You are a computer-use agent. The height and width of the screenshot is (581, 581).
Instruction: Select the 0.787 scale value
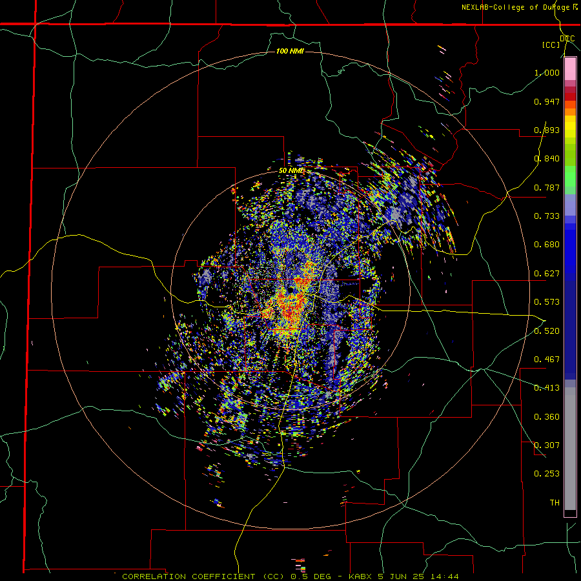(547, 187)
